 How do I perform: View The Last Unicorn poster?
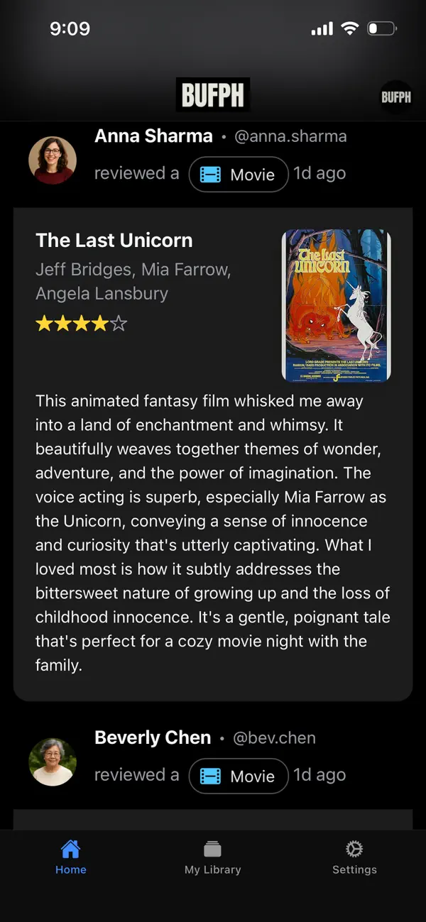(337, 305)
